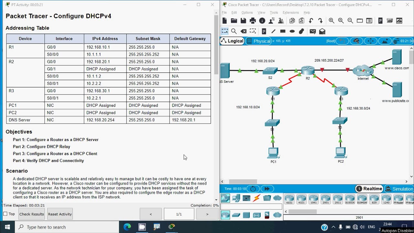Open the Tools menu
Screen dimensions: 414x233
pos(274,13)
